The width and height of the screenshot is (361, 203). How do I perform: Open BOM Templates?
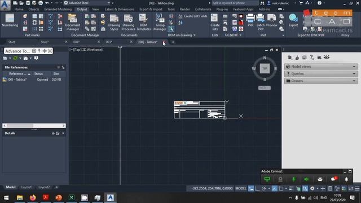tap(143, 23)
